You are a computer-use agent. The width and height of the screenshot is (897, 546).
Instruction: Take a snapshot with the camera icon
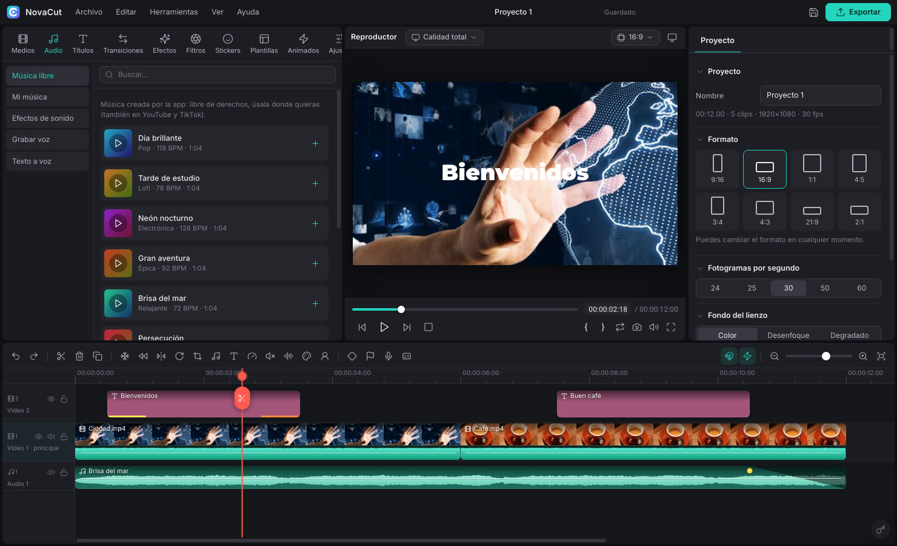point(637,327)
